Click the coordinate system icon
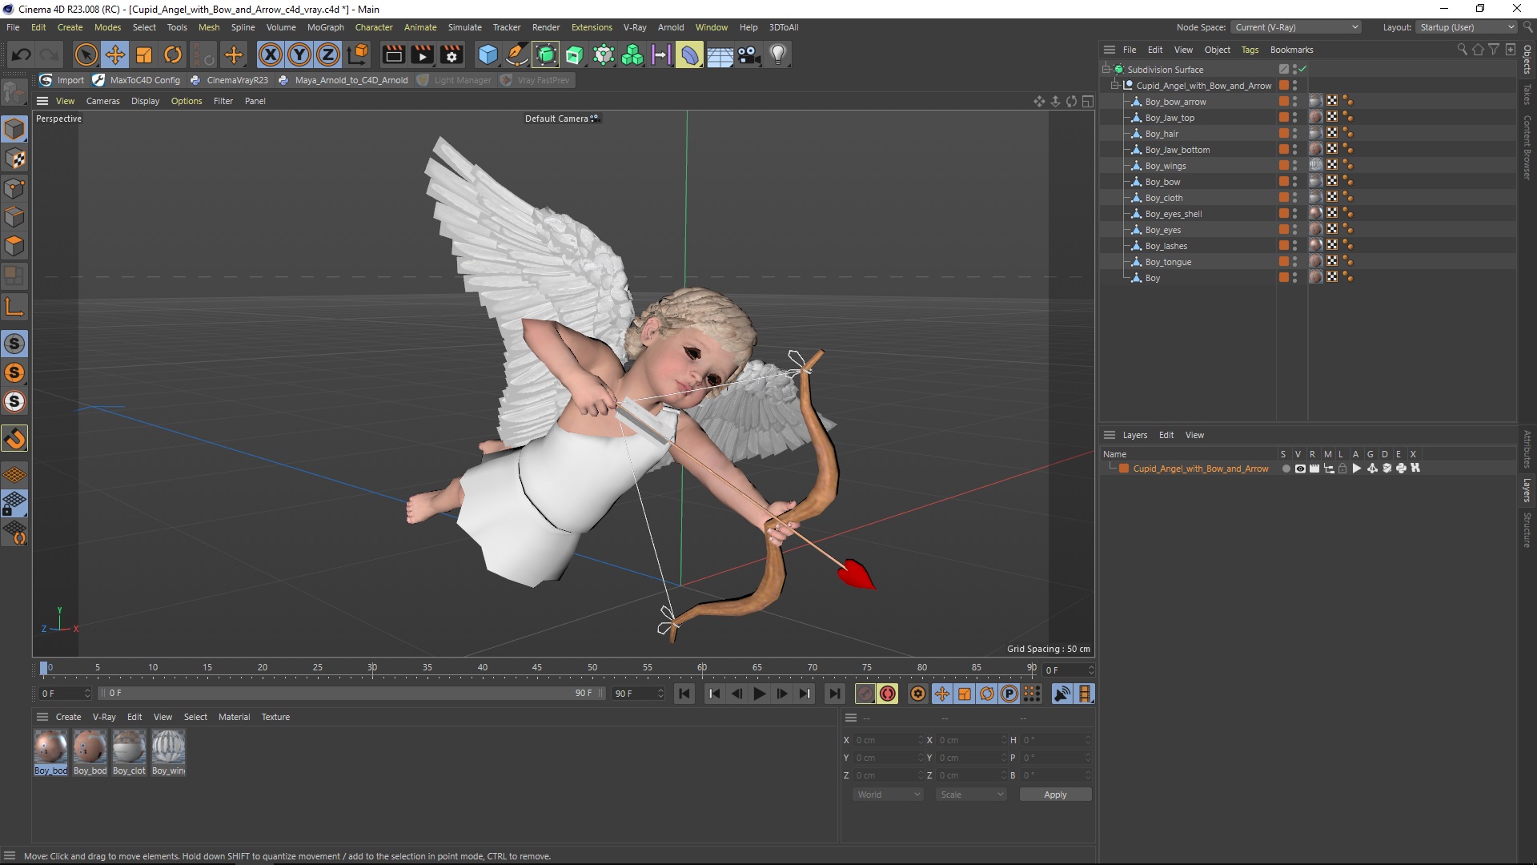 click(x=359, y=54)
